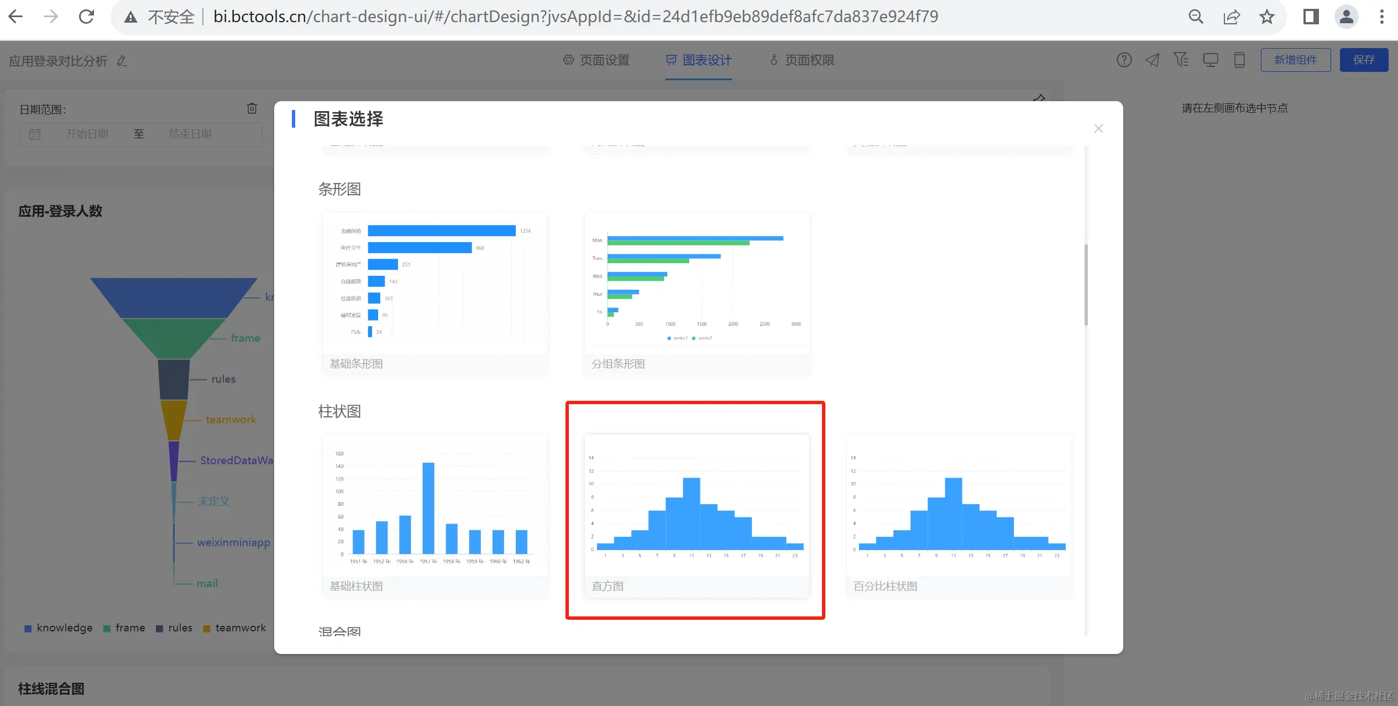
Task: Switch to mobile phone preview icon
Action: (1239, 60)
